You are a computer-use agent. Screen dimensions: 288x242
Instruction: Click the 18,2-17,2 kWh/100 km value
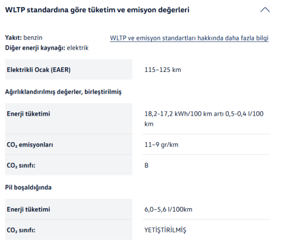point(204,119)
